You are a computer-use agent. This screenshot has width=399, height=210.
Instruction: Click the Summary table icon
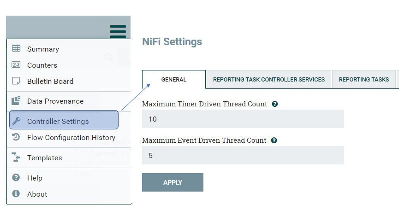pyautogui.click(x=16, y=48)
